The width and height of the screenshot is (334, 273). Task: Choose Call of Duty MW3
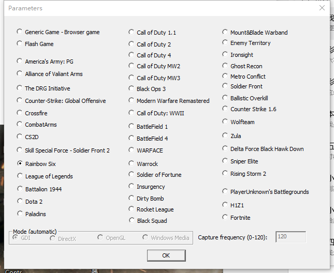click(132, 78)
